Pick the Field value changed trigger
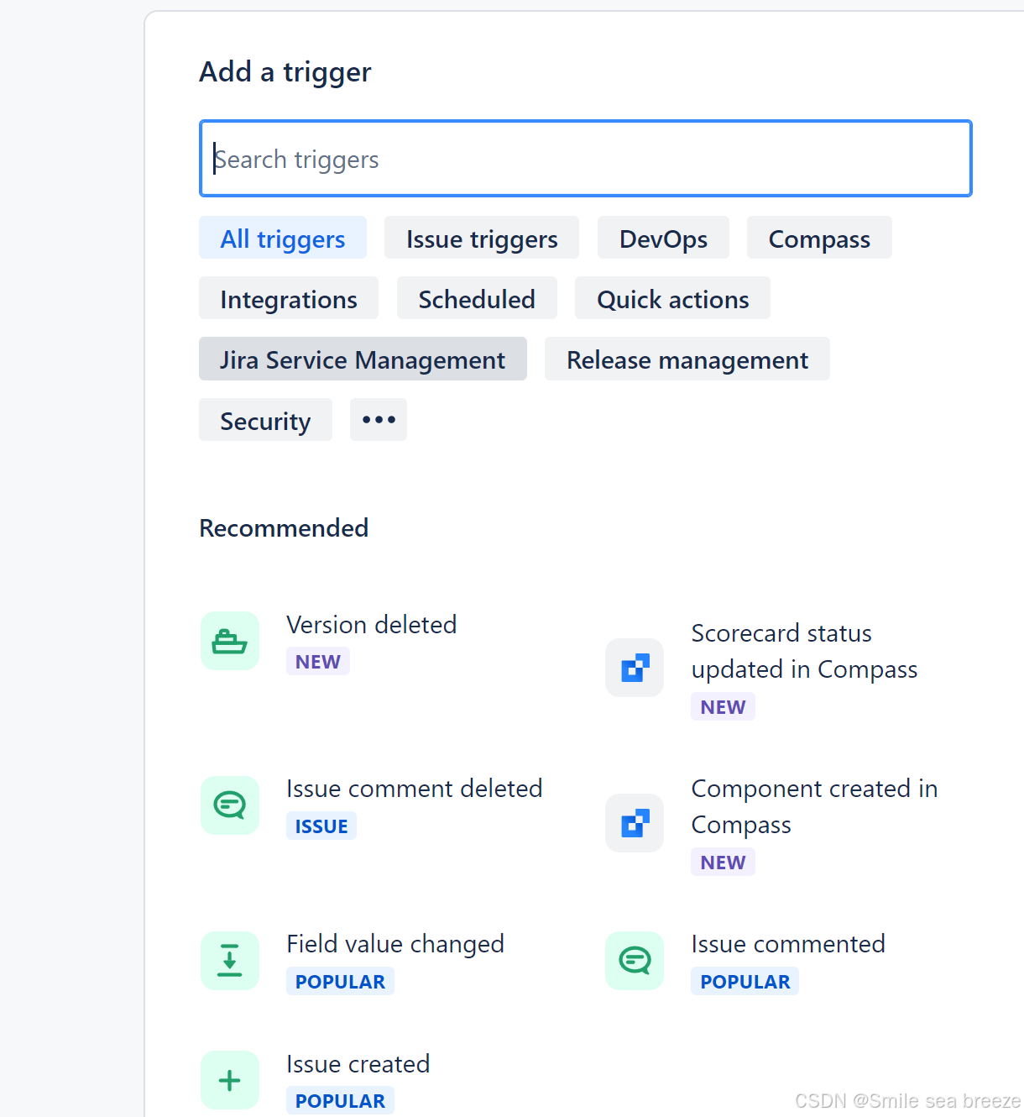Screen dimensions: 1024x1117 click(395, 944)
